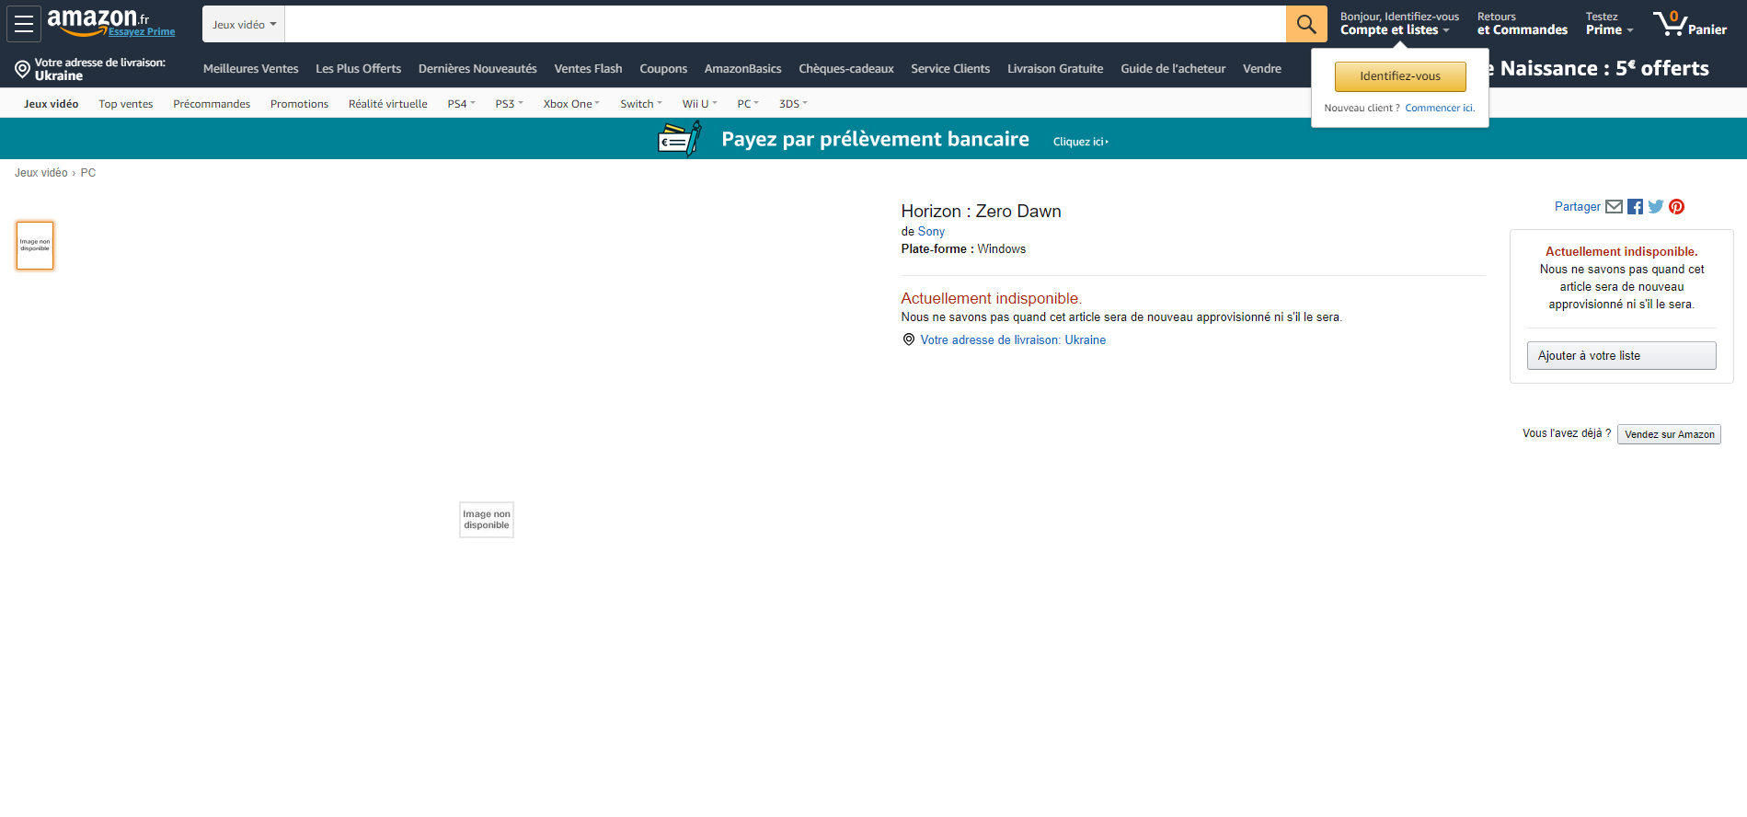Expand Compte et listes account menu
The width and height of the screenshot is (1747, 817).
click(x=1394, y=30)
